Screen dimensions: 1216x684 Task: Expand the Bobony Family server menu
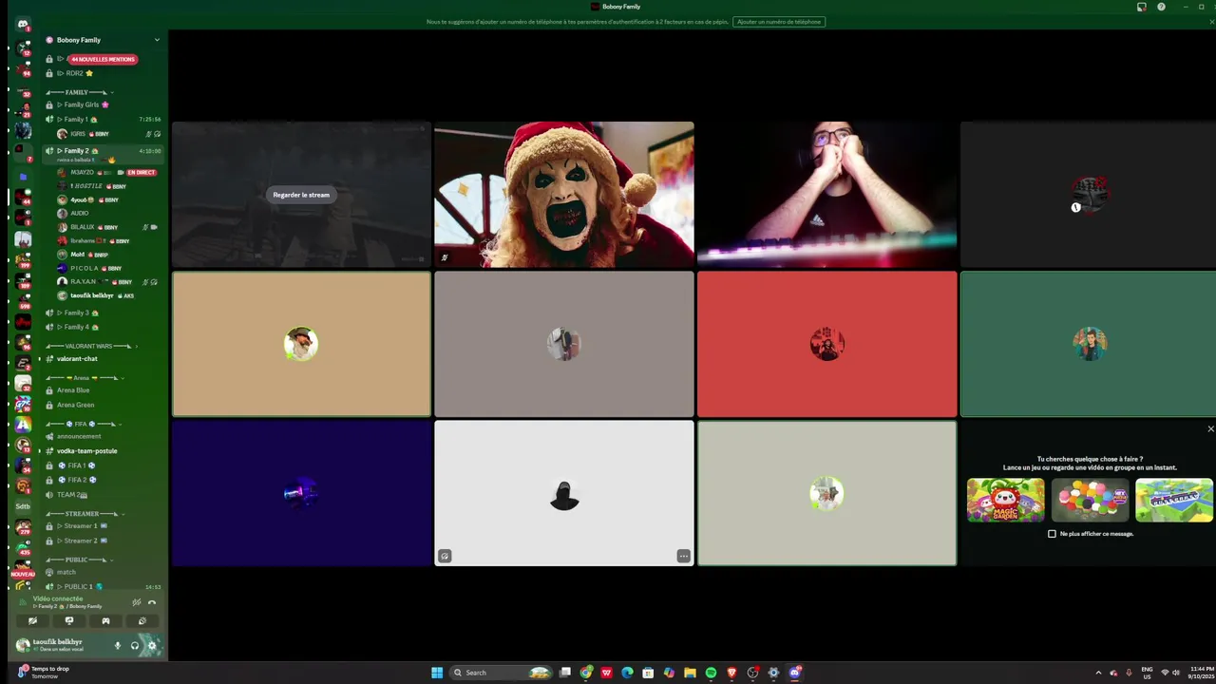click(x=103, y=40)
